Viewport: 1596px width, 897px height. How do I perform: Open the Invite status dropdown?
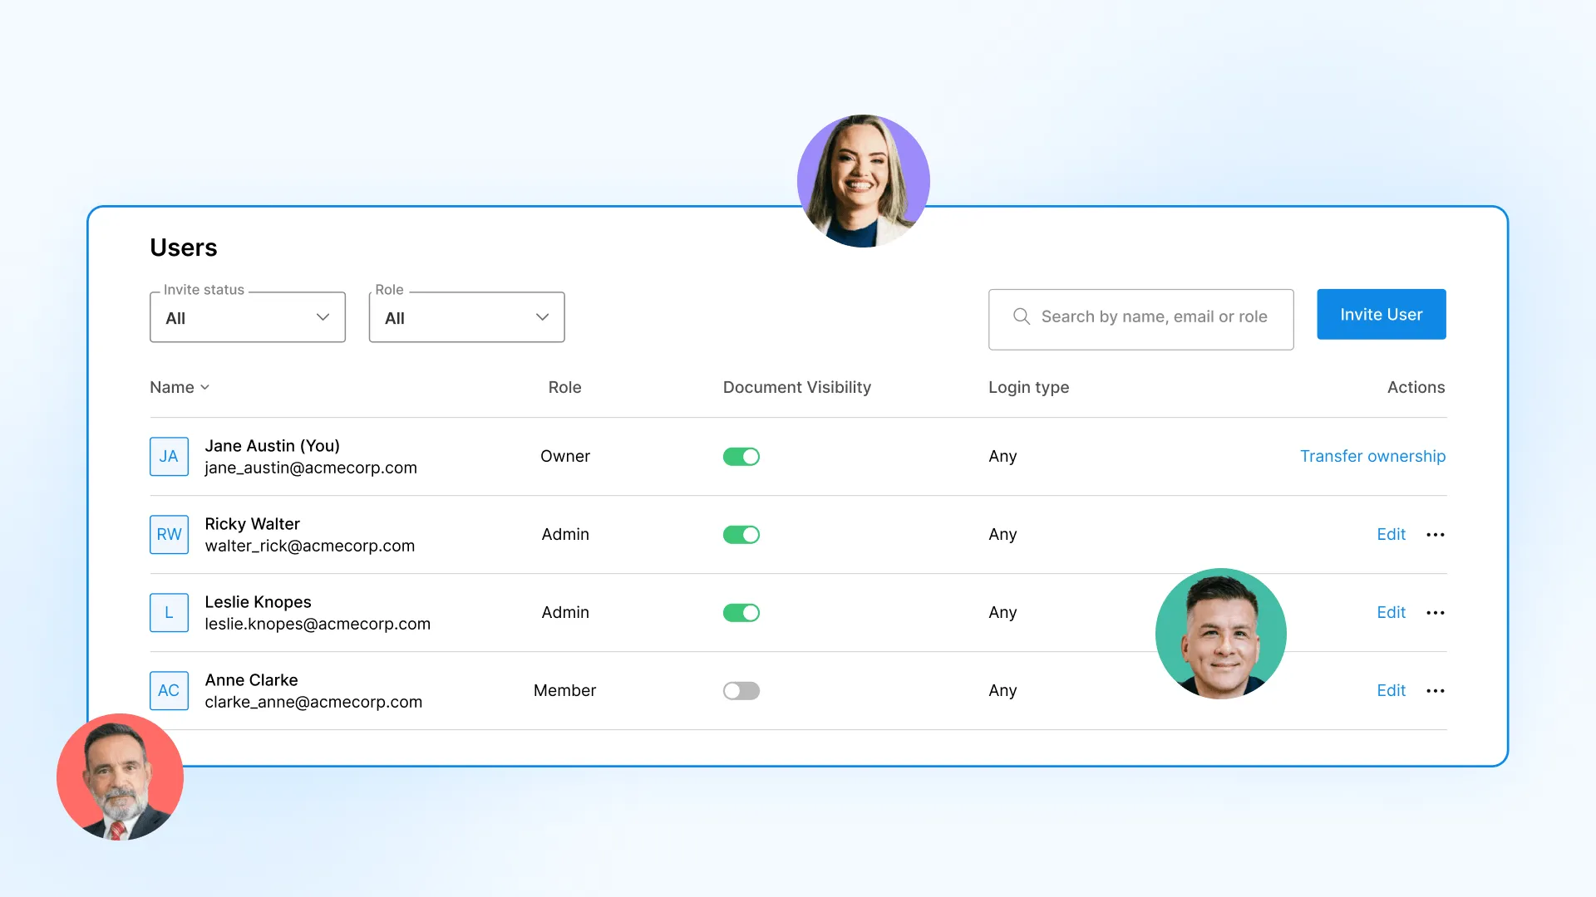pos(247,316)
